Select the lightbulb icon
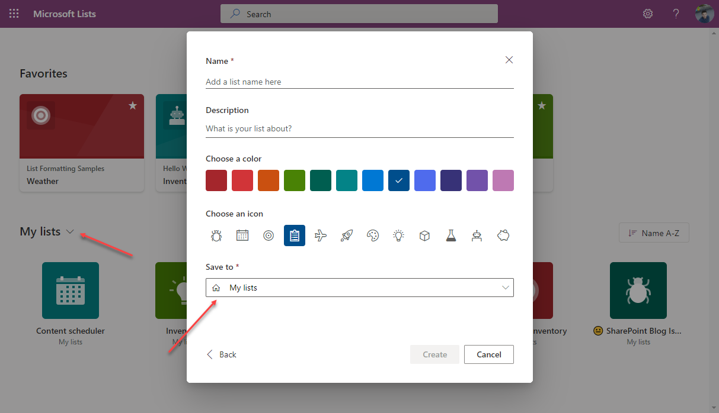The image size is (719, 413). [x=399, y=235]
